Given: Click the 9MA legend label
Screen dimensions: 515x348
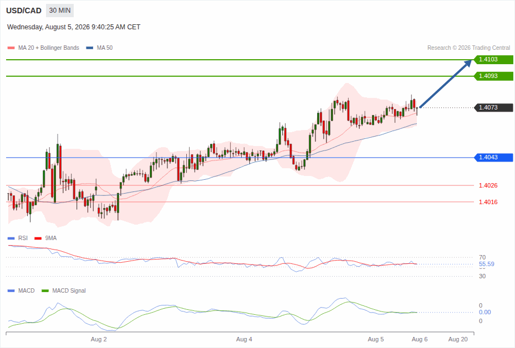Looking at the screenshot, I should (51, 238).
